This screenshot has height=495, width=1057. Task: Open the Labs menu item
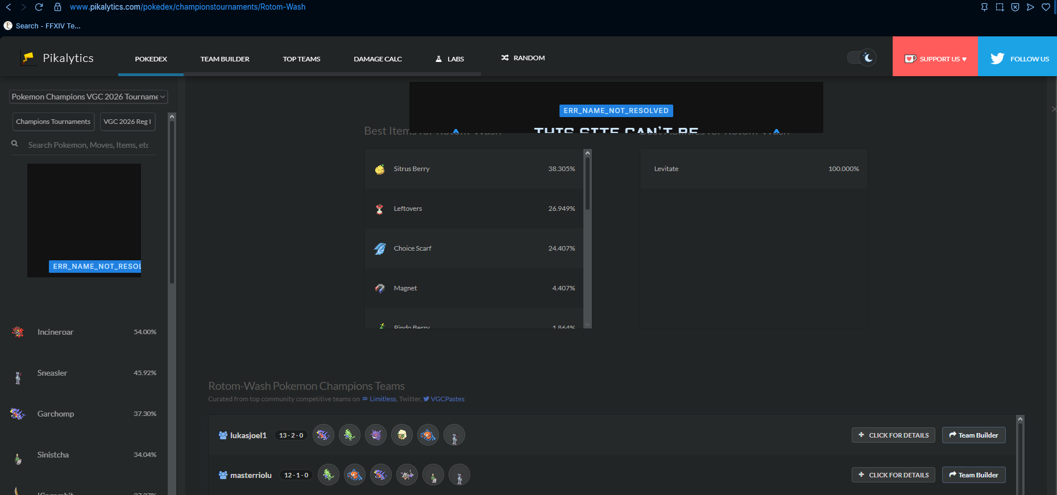[450, 59]
